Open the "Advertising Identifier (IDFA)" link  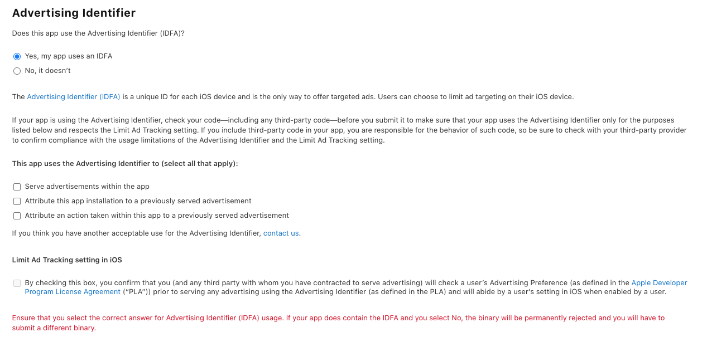click(73, 96)
